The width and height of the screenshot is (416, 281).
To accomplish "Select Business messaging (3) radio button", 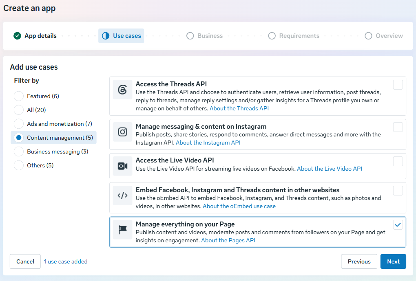I will coord(19,151).
